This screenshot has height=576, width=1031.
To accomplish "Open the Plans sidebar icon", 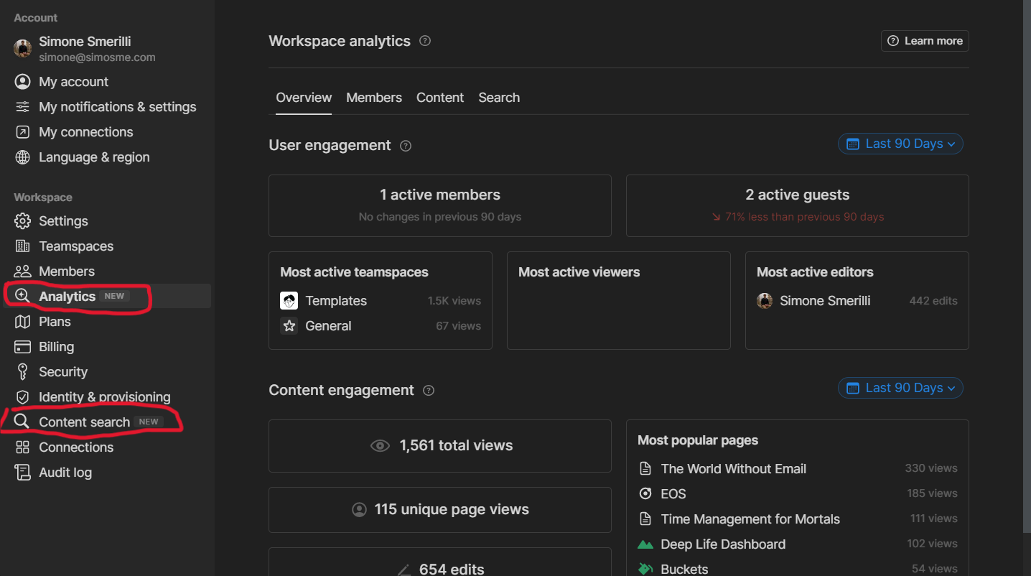I will pos(22,321).
